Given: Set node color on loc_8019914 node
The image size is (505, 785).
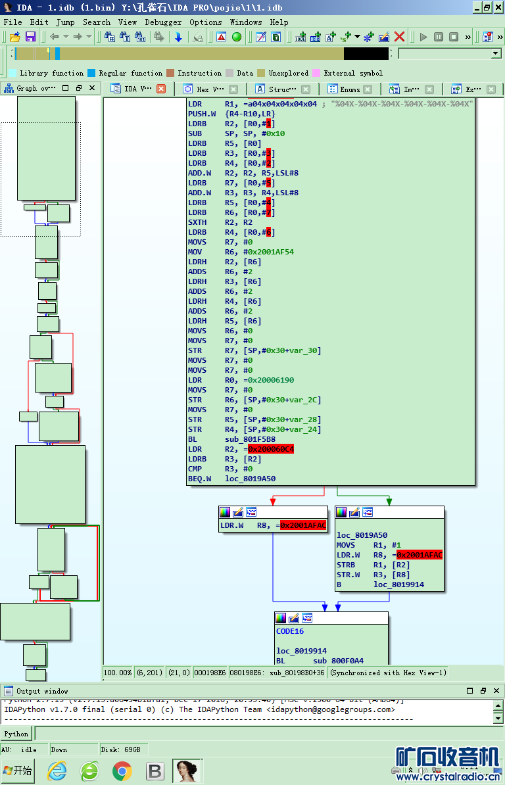Looking at the screenshot, I should 281,618.
